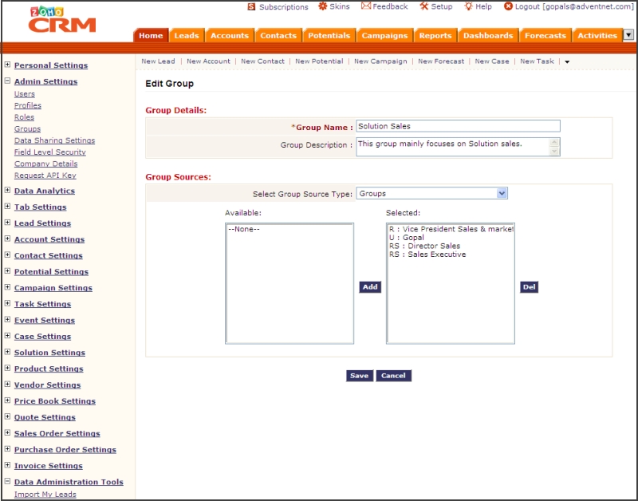The height and width of the screenshot is (501, 638).
Task: Switch to the Dashboards tab
Action: click(488, 35)
